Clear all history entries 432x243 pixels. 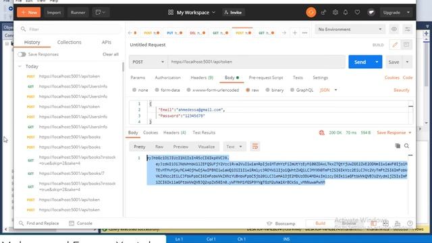111,54
